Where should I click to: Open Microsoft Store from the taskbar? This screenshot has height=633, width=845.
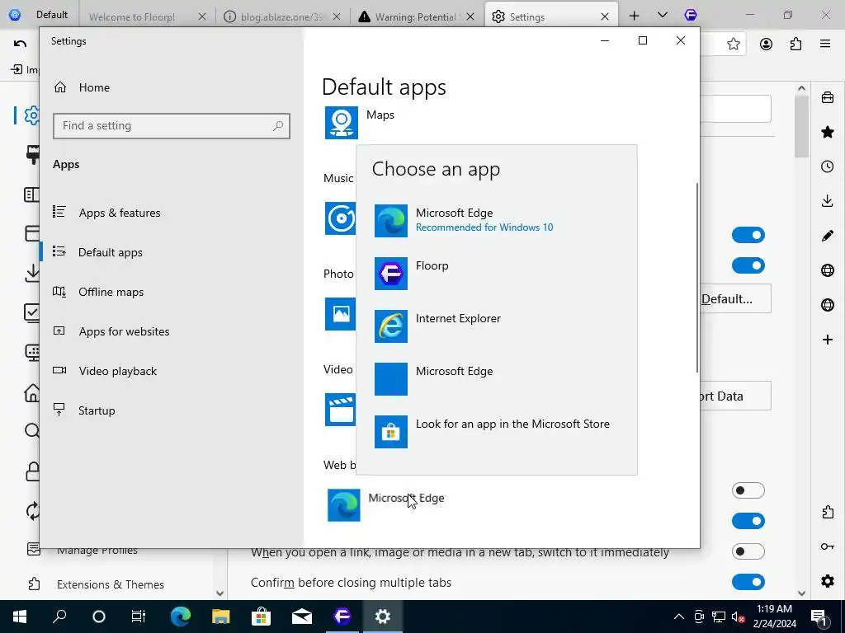261,617
